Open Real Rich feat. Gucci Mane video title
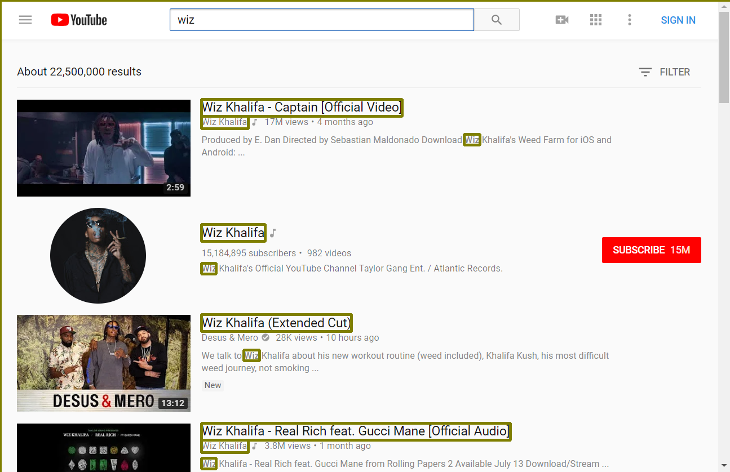 pyautogui.click(x=356, y=431)
